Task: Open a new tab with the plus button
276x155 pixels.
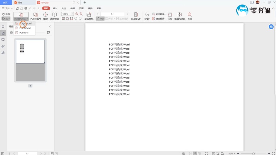Action: 85,2
